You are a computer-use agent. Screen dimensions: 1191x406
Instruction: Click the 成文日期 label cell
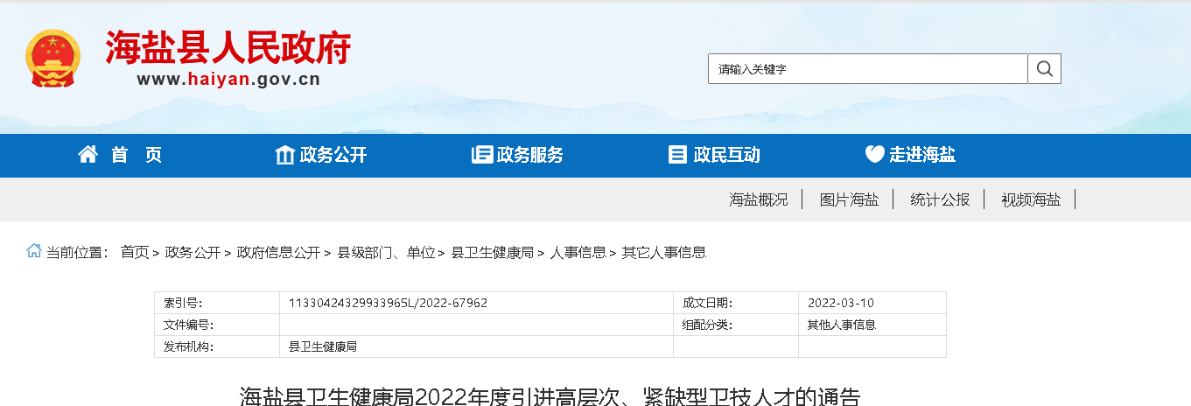736,303
